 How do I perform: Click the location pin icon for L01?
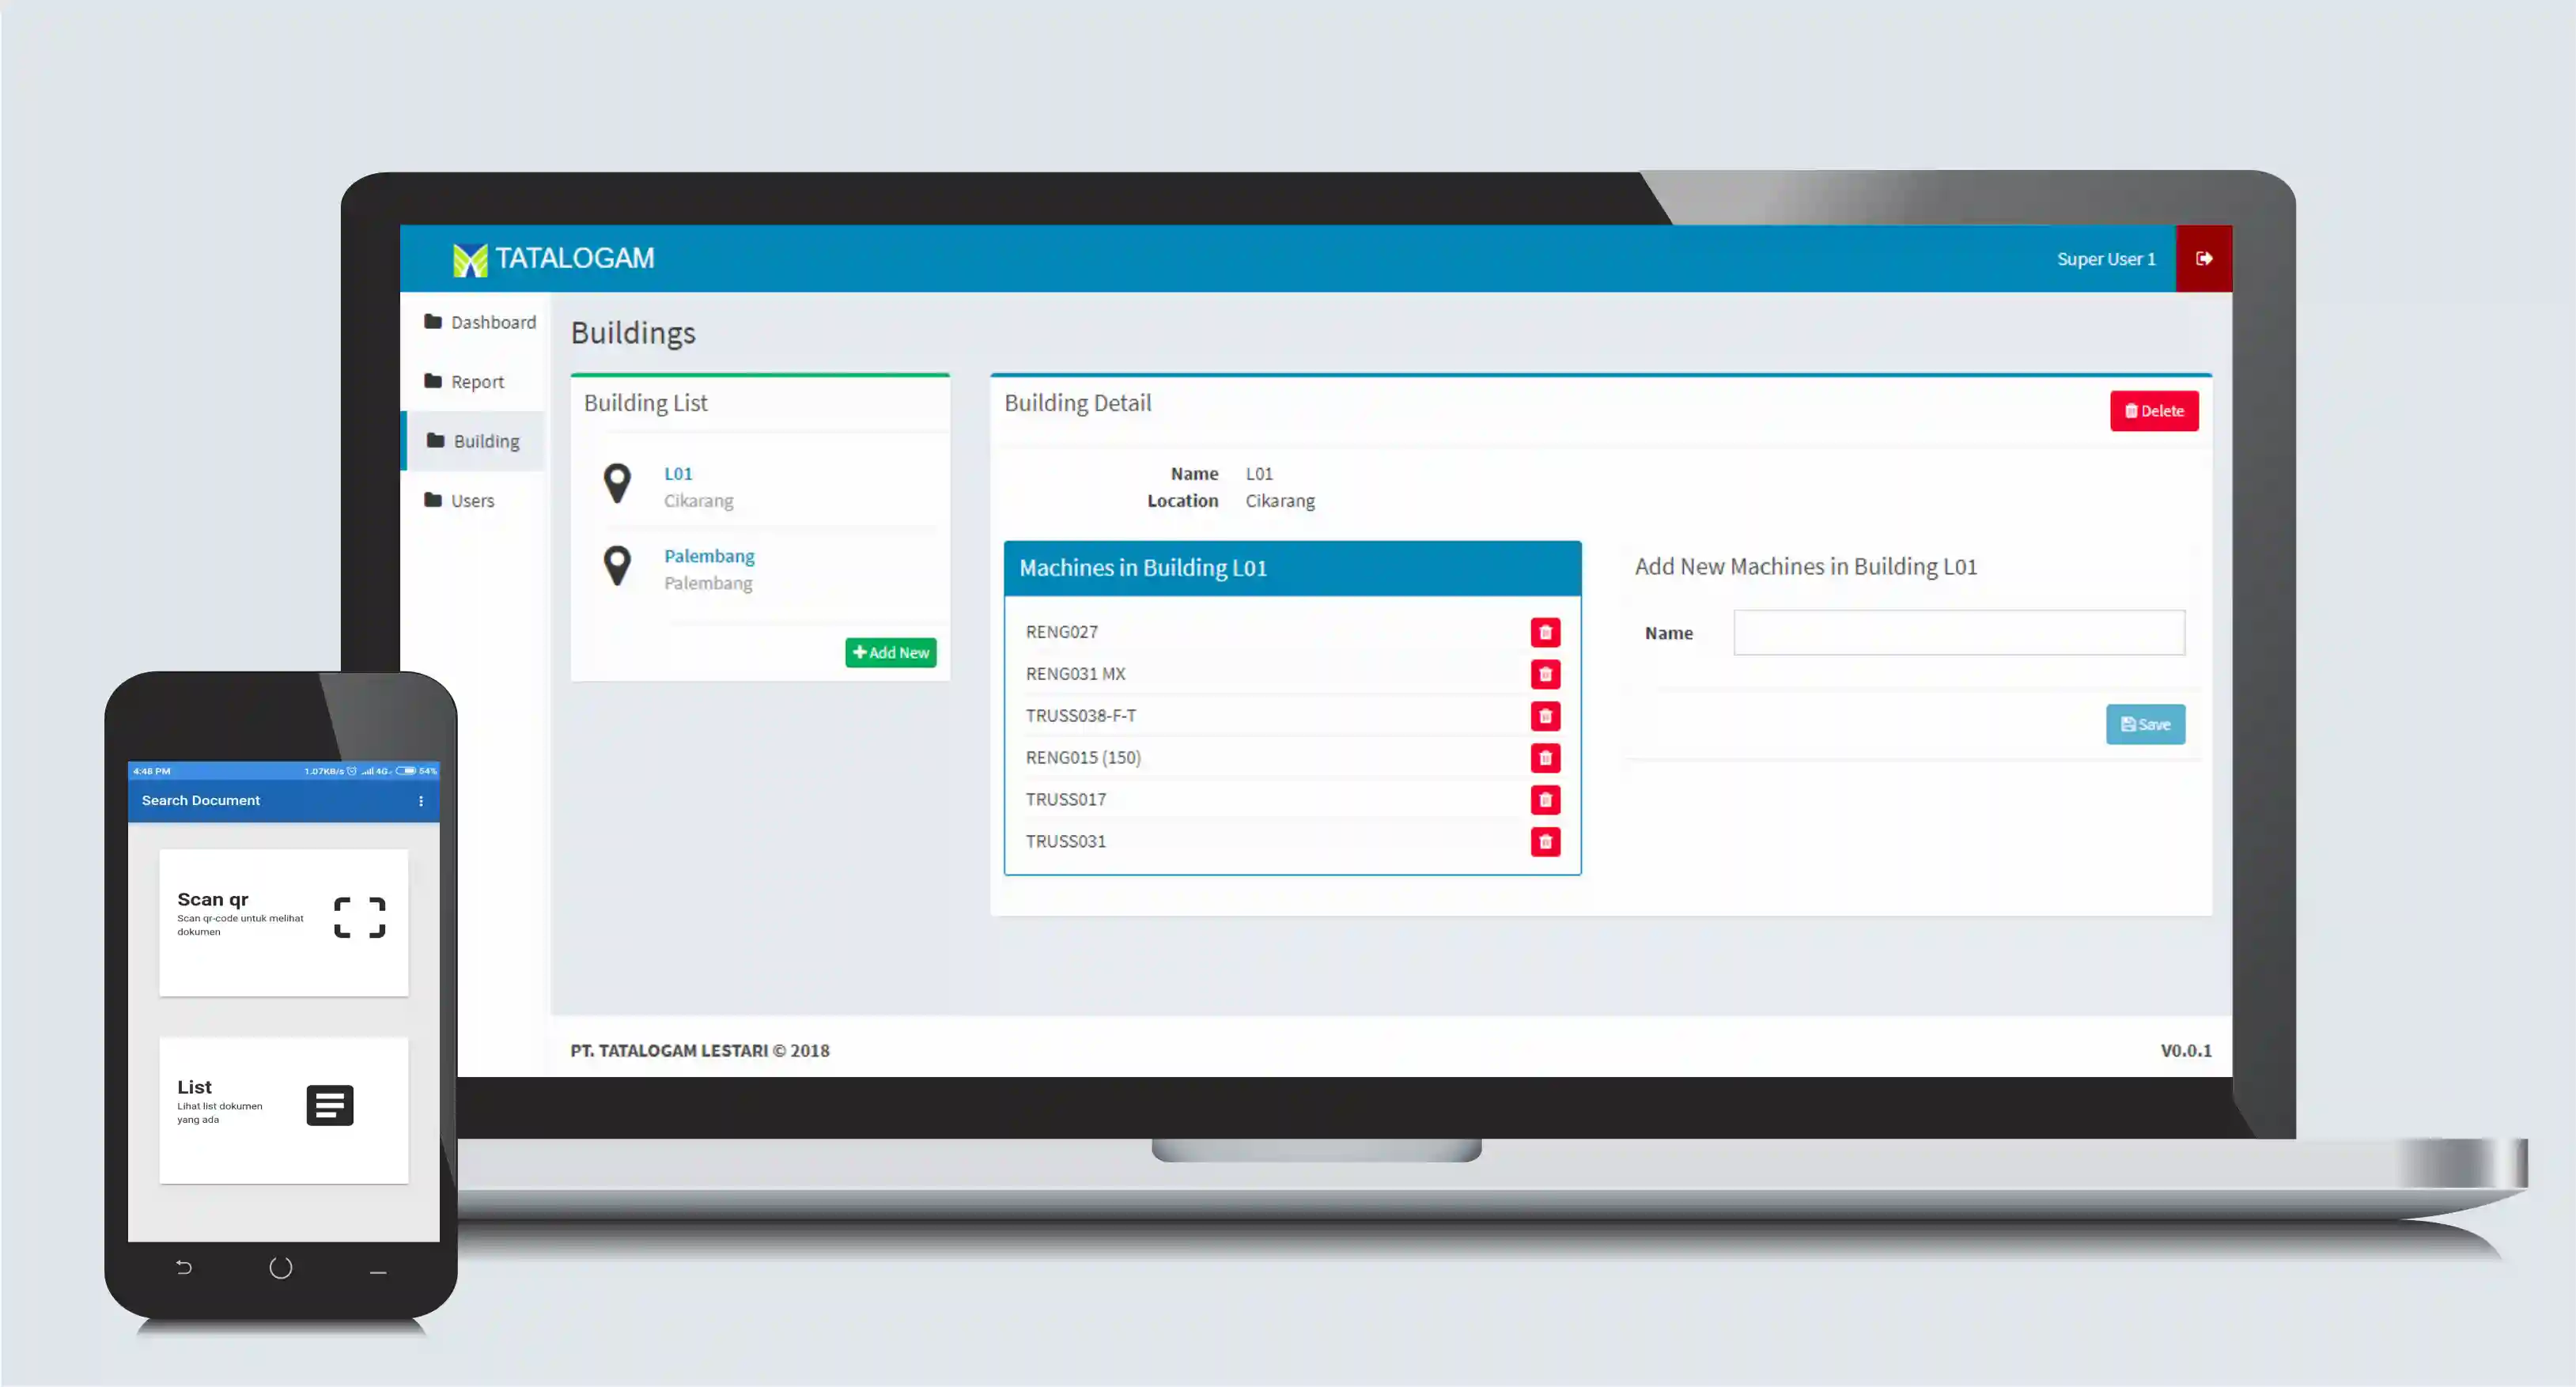(x=617, y=485)
